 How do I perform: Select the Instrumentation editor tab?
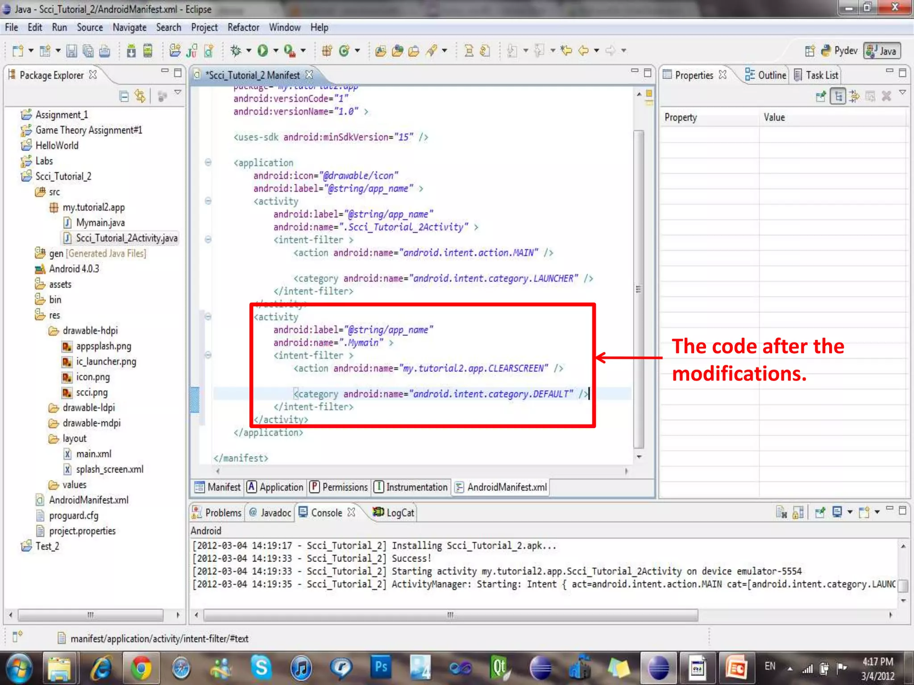coord(411,487)
